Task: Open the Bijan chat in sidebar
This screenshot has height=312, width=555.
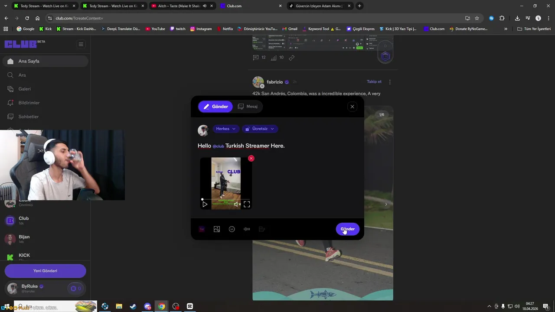Action: [45, 239]
